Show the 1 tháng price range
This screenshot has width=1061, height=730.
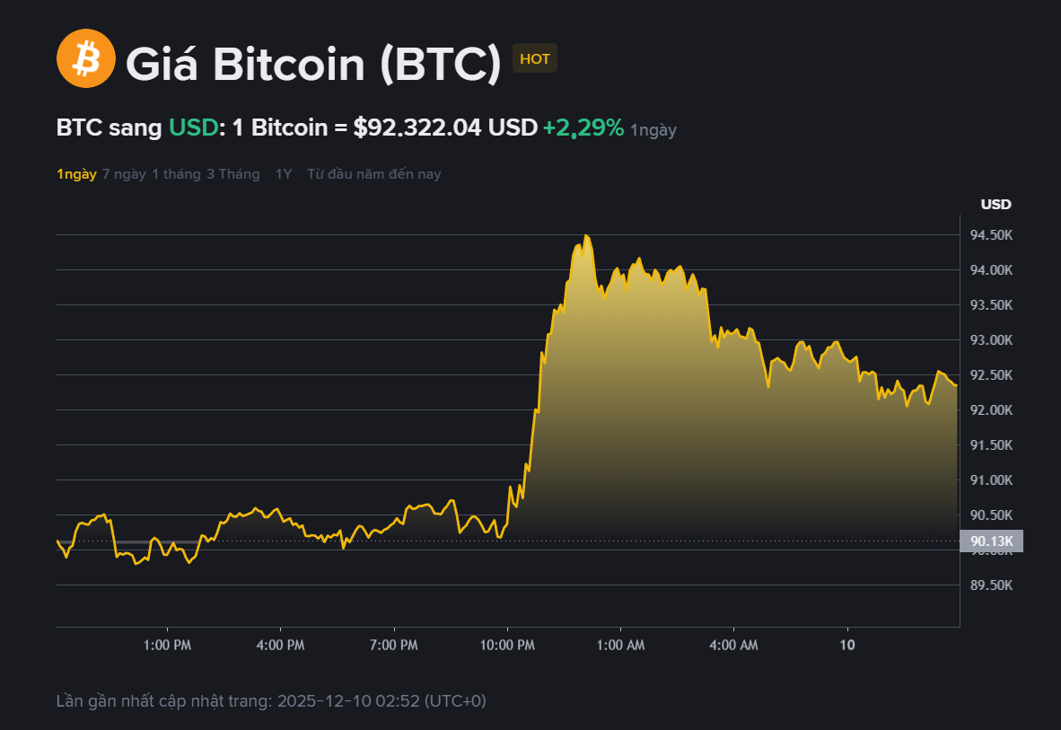click(176, 174)
